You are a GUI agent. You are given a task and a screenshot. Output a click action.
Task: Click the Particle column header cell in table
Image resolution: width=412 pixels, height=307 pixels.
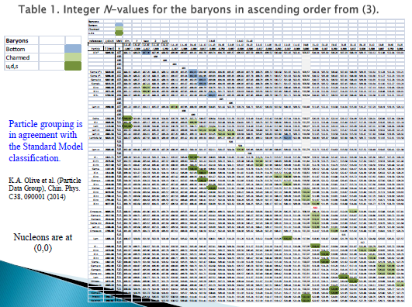[x=95, y=48]
